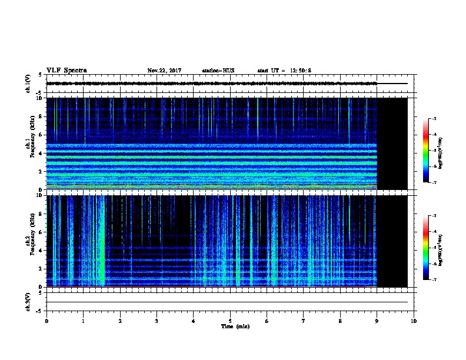Click the "-3" tick on upper color bar
Image resolution: width=466 pixels, height=360 pixels.
click(x=434, y=119)
